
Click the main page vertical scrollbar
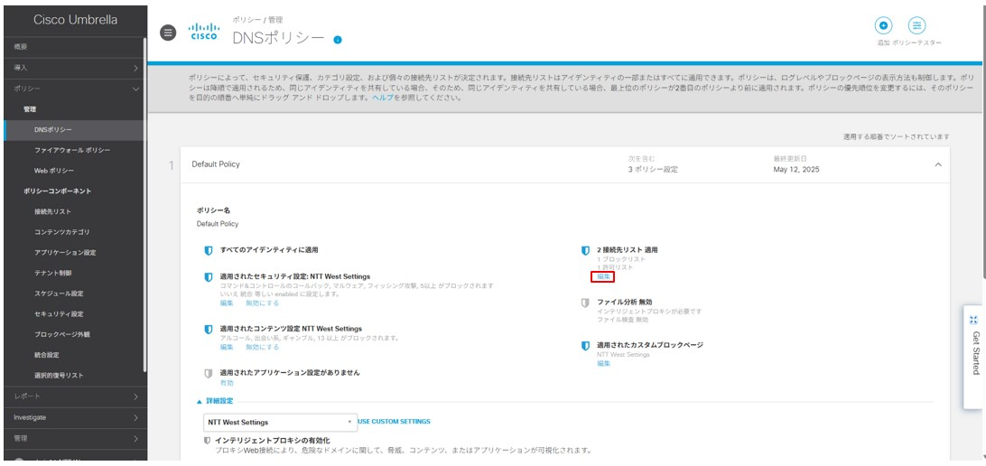(x=983, y=140)
